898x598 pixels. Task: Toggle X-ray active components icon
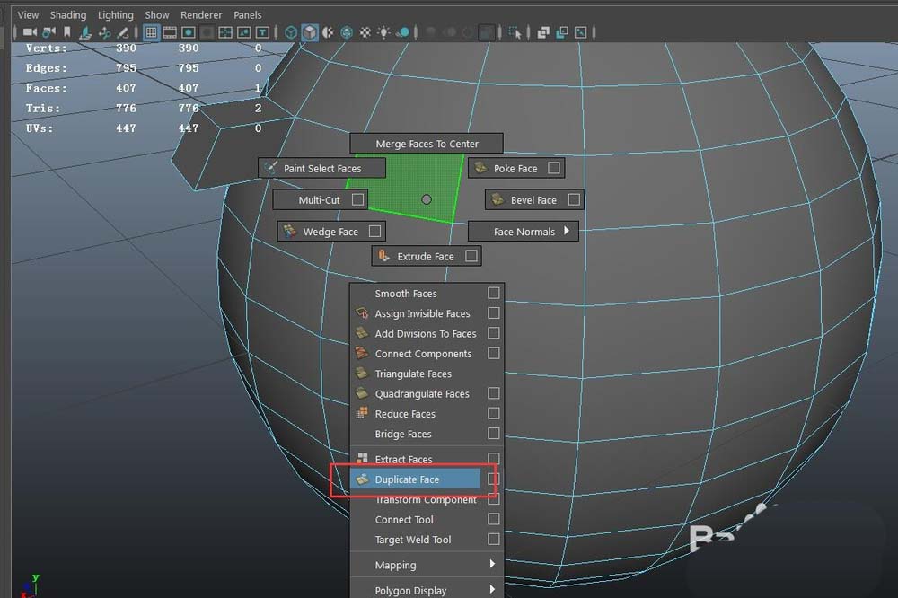coord(562,32)
